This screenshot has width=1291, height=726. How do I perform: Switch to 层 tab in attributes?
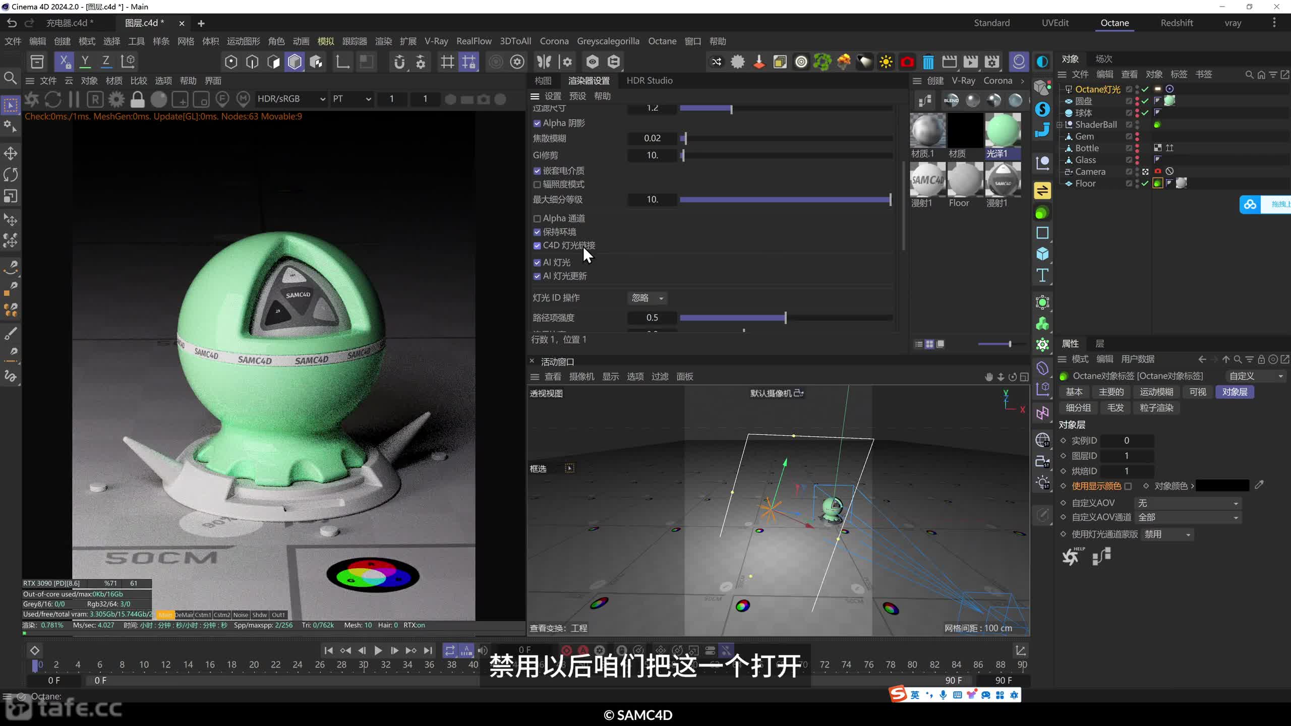[x=1100, y=344]
